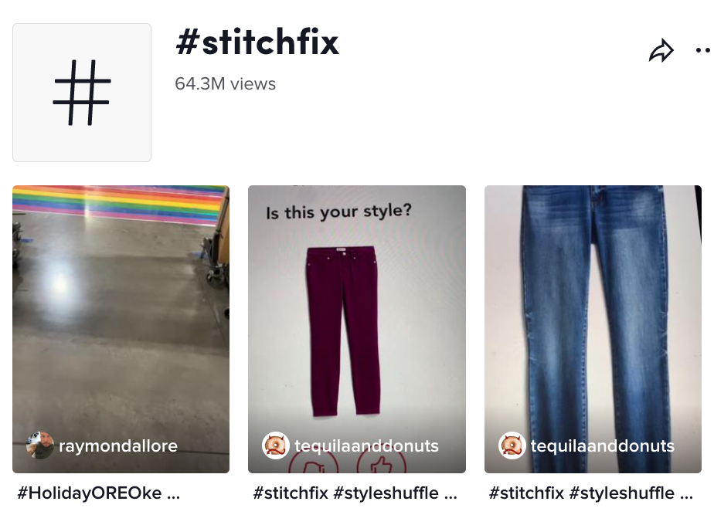Screen dimensions: 714x525
Task: Click tequilaanddonuts username on purple pants video
Action: coord(366,445)
